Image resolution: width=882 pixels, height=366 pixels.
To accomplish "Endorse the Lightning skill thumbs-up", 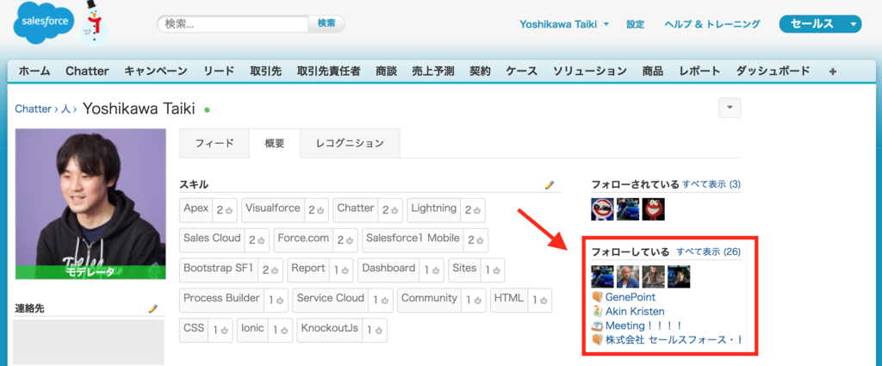I will [x=476, y=210].
